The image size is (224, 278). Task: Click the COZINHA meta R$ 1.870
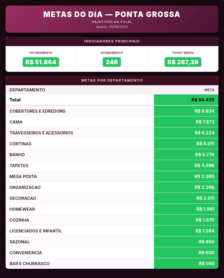tap(205, 220)
